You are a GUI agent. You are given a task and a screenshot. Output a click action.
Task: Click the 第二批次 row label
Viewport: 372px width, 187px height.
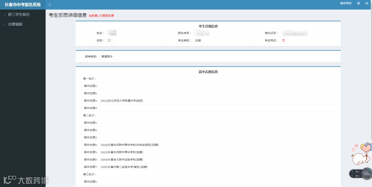pos(90,115)
